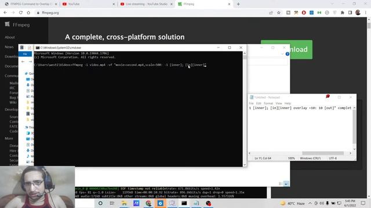This screenshot has height=208, width=371.
Task: Open the Help menu in Notepad
Action: point(288,103)
